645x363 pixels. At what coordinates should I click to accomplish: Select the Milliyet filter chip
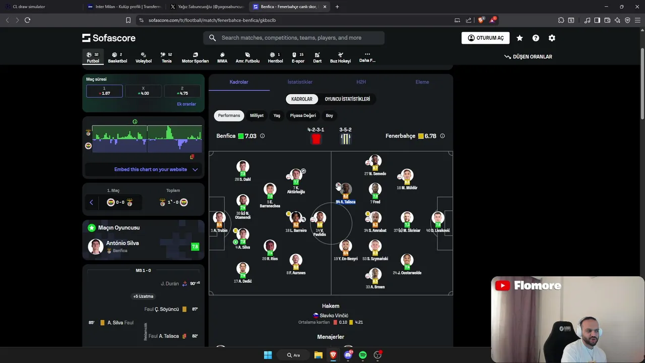pyautogui.click(x=256, y=115)
